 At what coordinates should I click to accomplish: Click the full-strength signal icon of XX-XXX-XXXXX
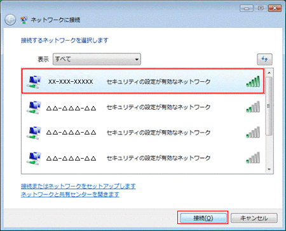[x=253, y=82]
